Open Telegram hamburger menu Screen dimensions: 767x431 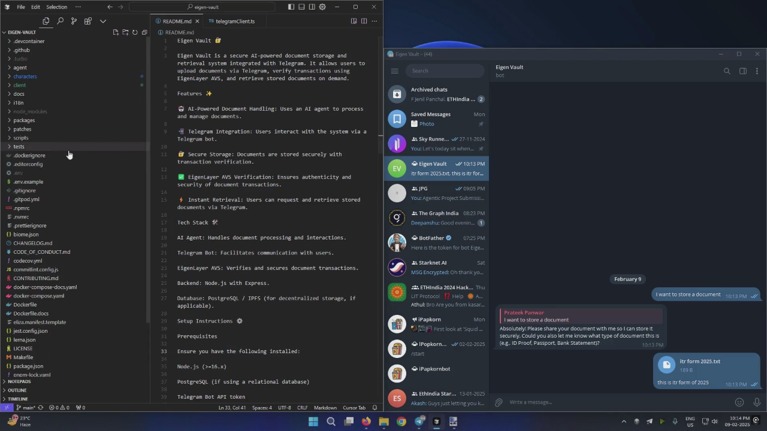(x=394, y=71)
